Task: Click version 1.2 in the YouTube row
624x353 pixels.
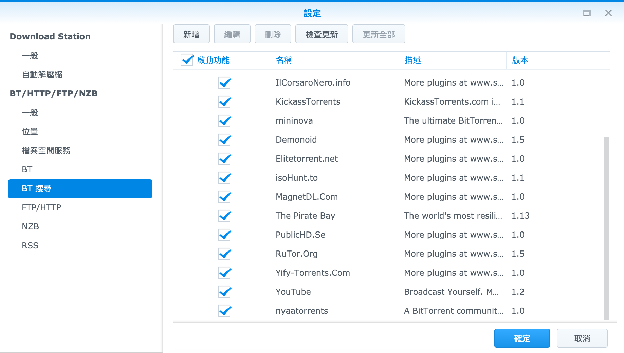Action: (518, 292)
